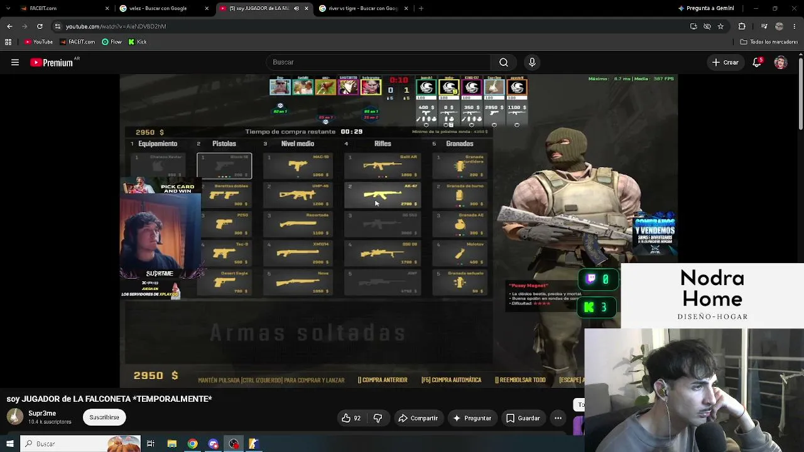Subscribe with the Suscribirse button

click(104, 417)
